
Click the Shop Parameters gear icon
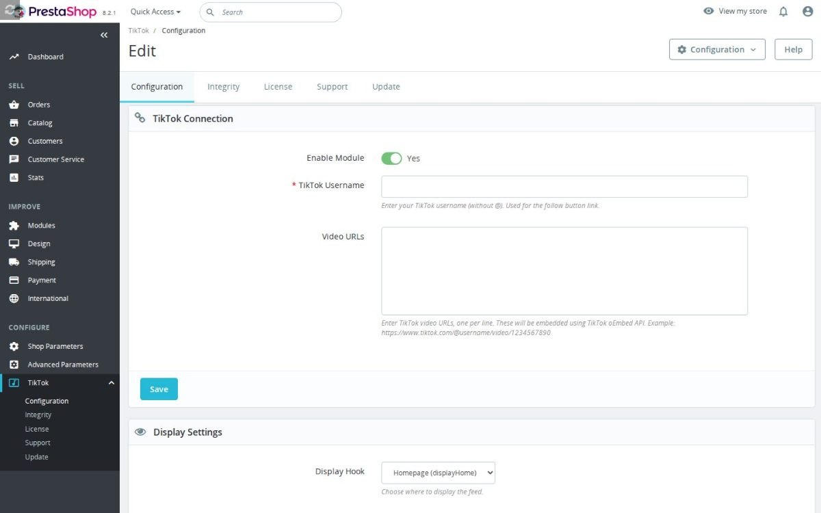14,346
